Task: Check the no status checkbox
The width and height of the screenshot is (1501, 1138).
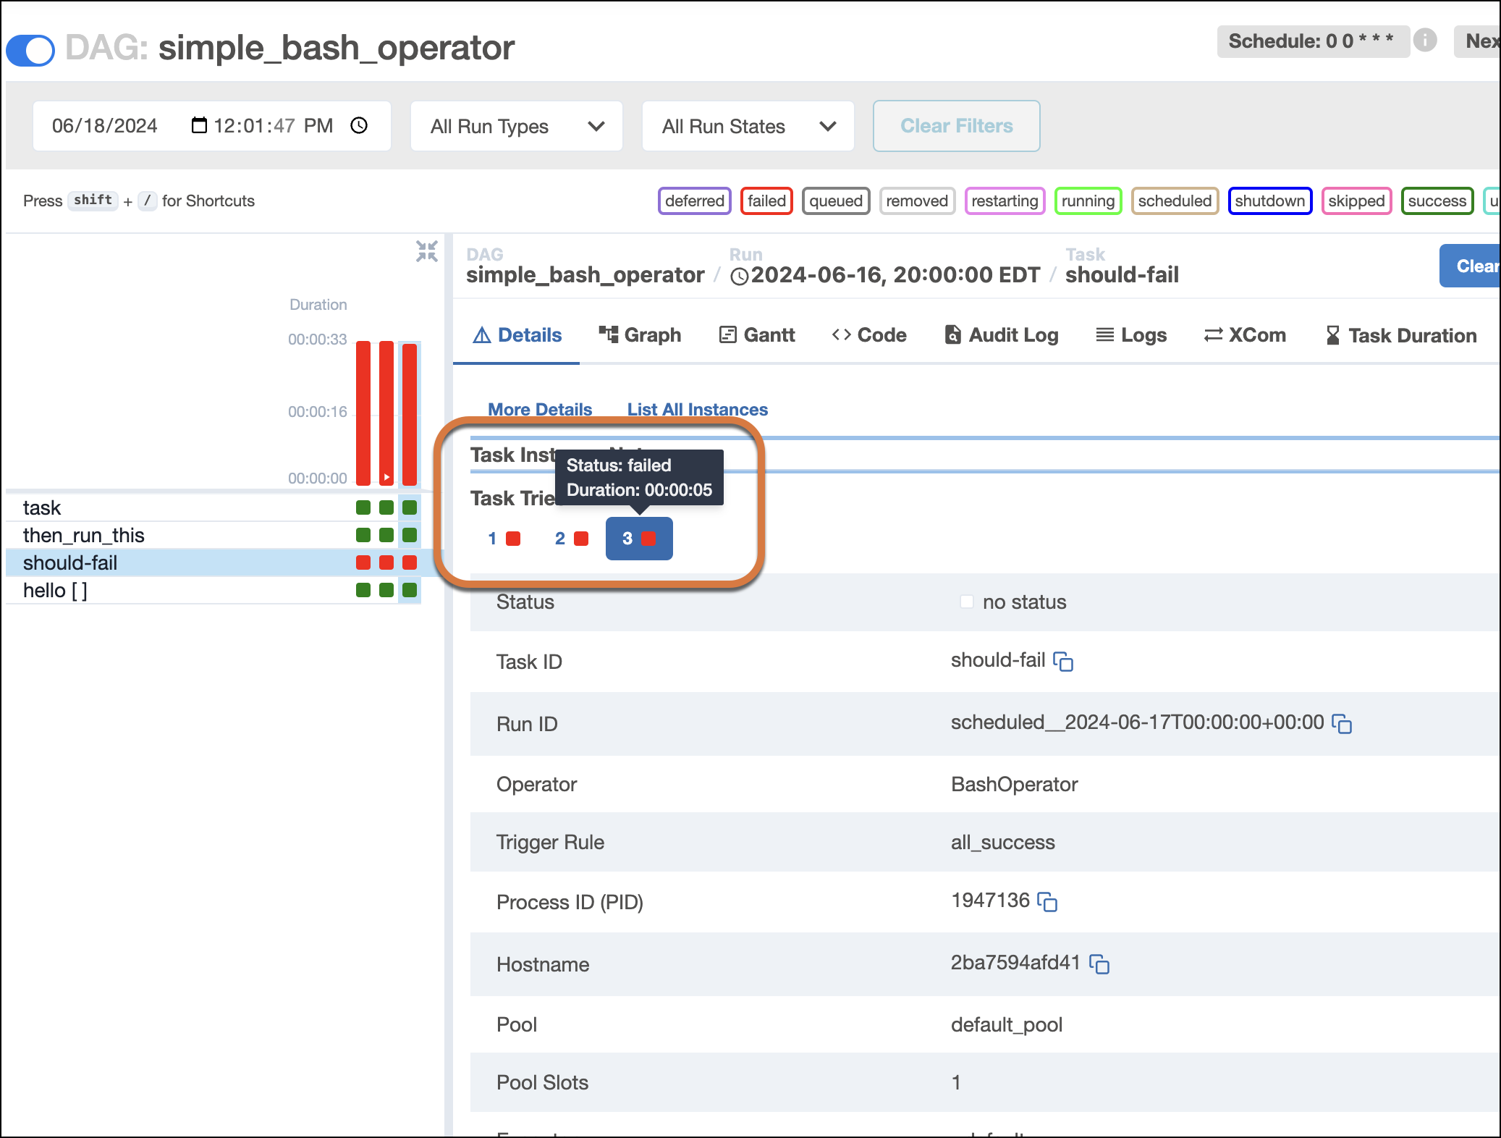Action: (x=967, y=601)
